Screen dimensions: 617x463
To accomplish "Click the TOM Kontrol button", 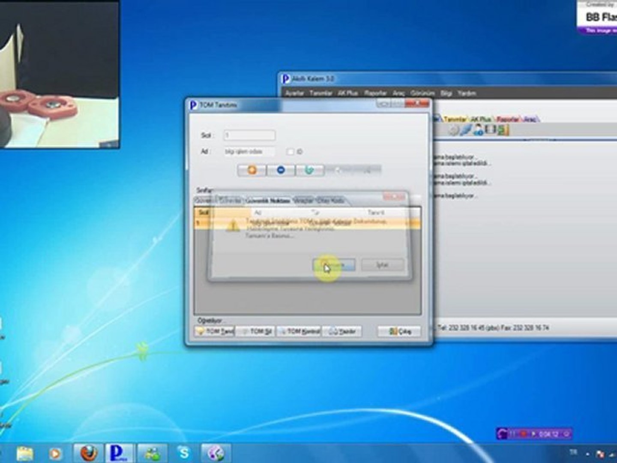I will click(x=299, y=331).
